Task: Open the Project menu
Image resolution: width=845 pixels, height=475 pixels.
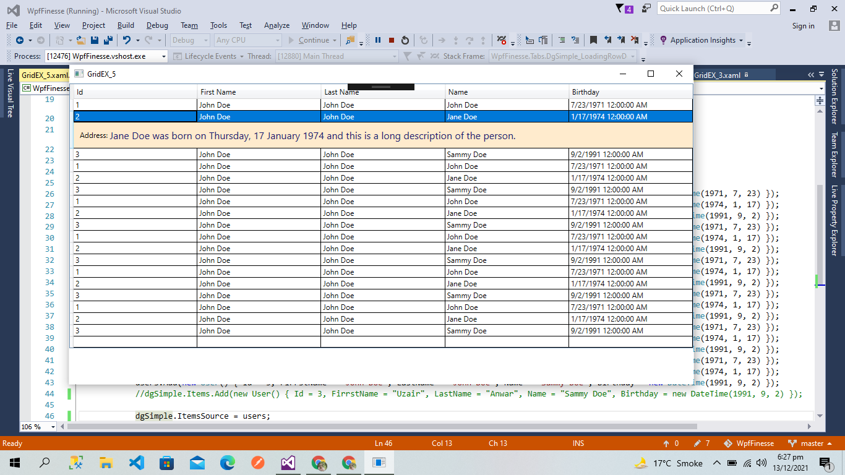Action: click(x=93, y=25)
